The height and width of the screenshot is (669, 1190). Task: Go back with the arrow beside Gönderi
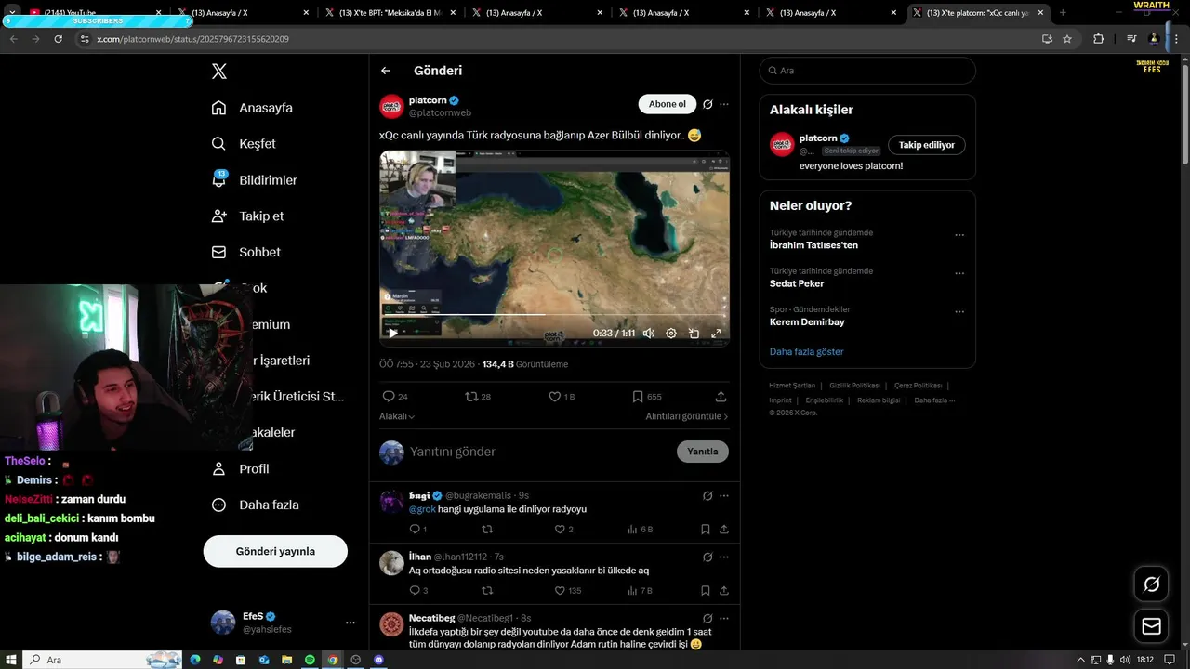click(386, 71)
